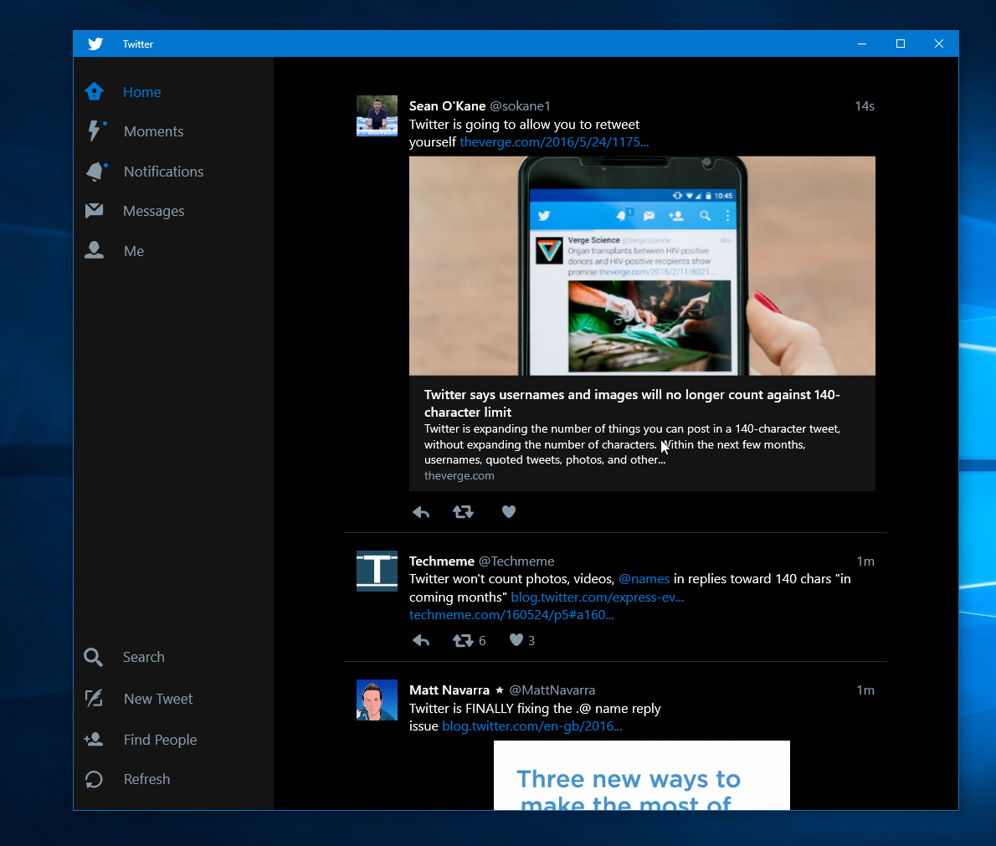Click the Techmeme avatar
Screen dimensions: 996x846
coord(377,571)
